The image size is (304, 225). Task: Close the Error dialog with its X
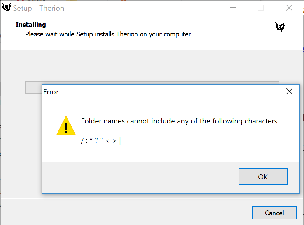pyautogui.click(x=289, y=91)
